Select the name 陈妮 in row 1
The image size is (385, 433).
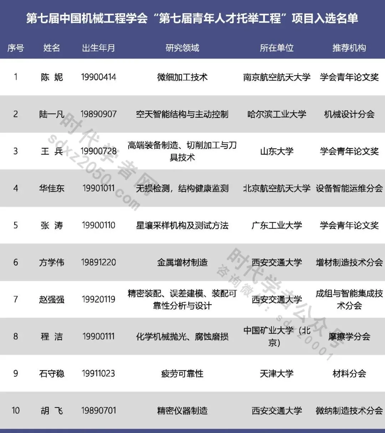tap(52, 77)
